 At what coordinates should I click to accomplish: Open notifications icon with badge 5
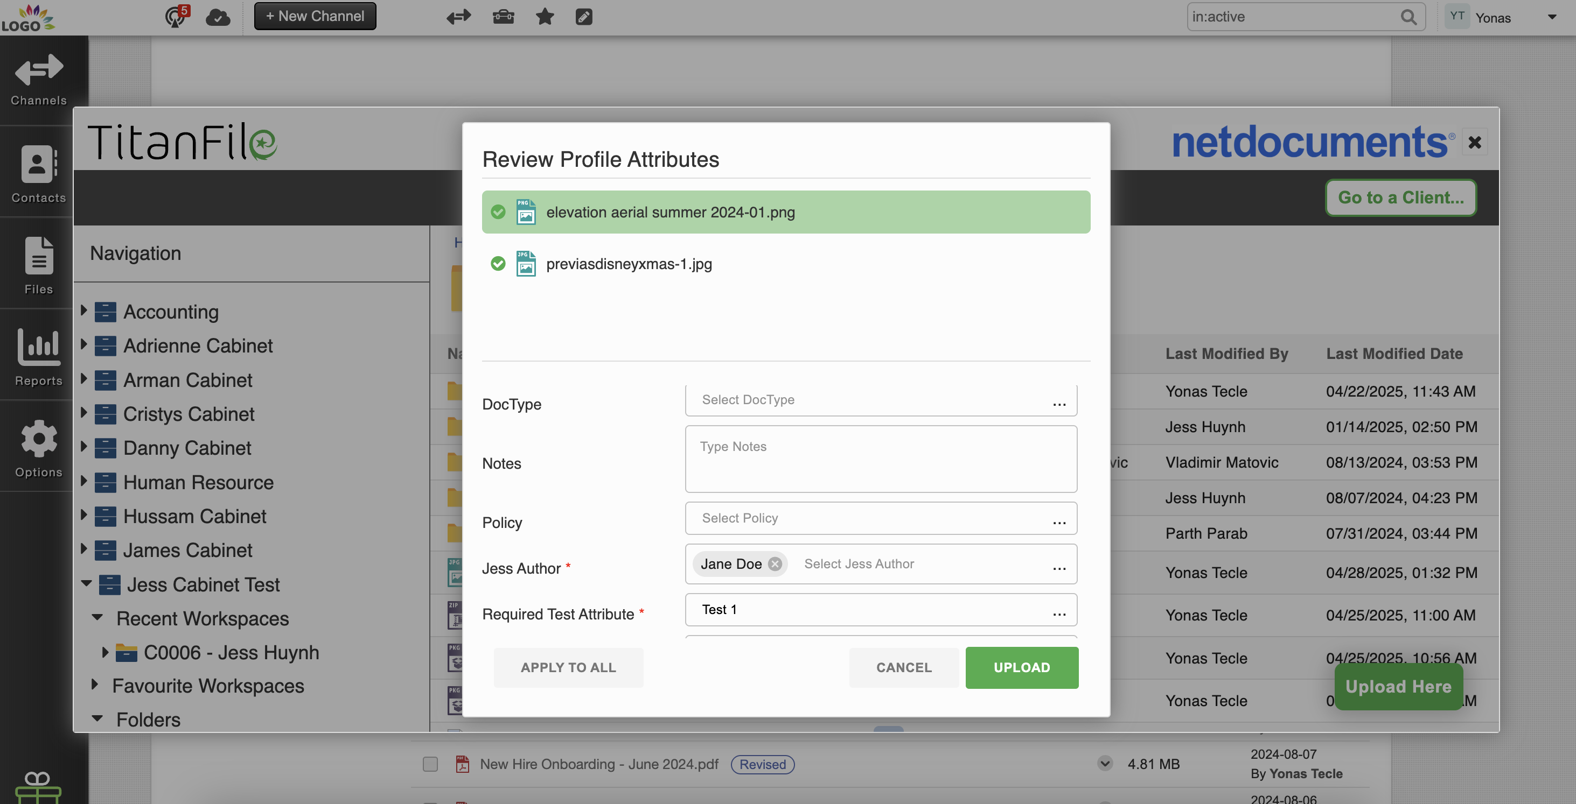click(x=176, y=16)
